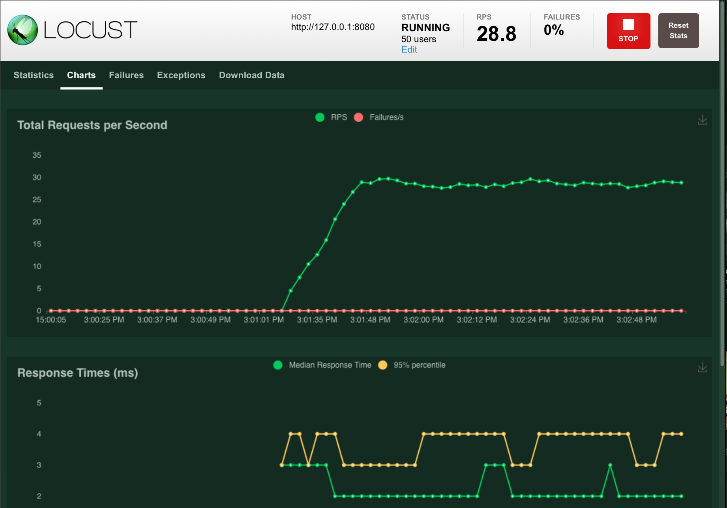Switch to the Failures tab
The height and width of the screenshot is (508, 727).
coord(126,75)
